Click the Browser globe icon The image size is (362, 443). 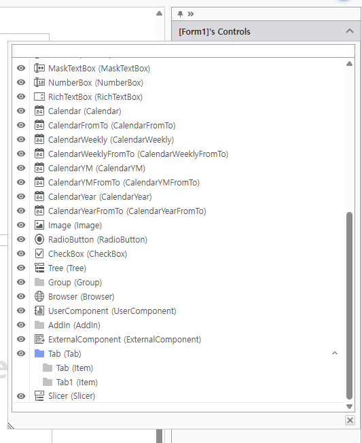39,296
